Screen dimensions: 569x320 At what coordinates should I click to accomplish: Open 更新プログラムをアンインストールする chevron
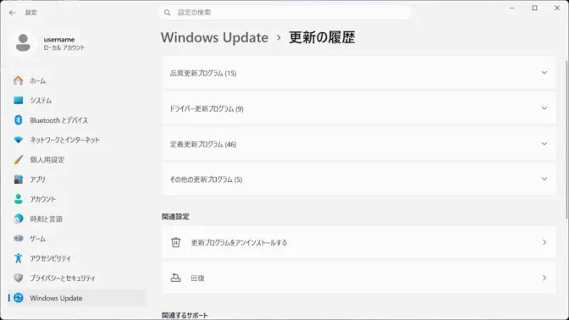[x=544, y=242]
